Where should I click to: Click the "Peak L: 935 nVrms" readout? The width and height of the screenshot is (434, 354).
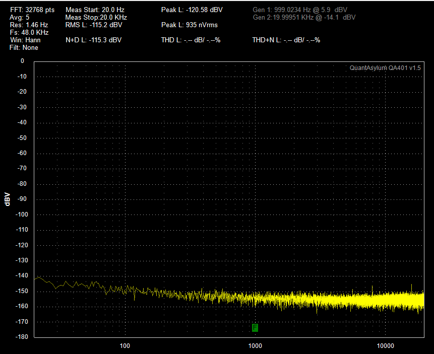190,25
